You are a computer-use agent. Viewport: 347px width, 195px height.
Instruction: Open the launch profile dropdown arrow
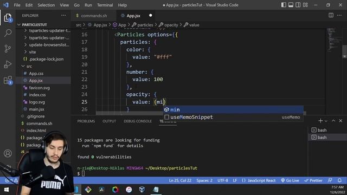(326, 121)
